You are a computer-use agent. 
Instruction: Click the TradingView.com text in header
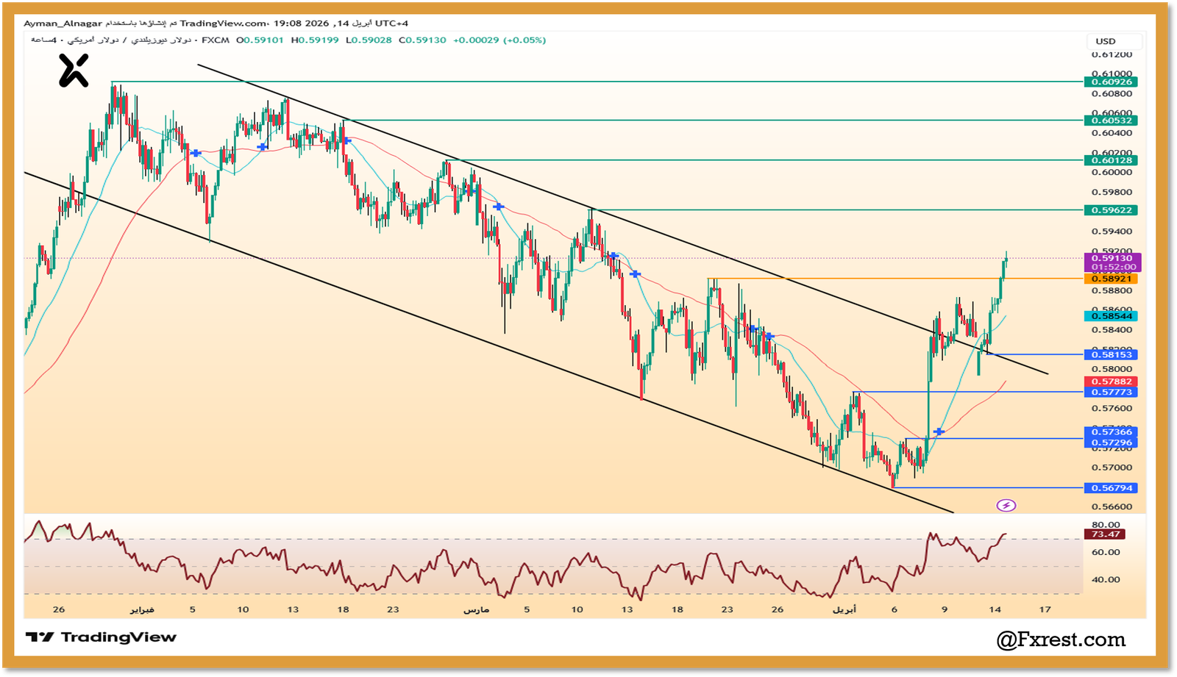point(224,24)
